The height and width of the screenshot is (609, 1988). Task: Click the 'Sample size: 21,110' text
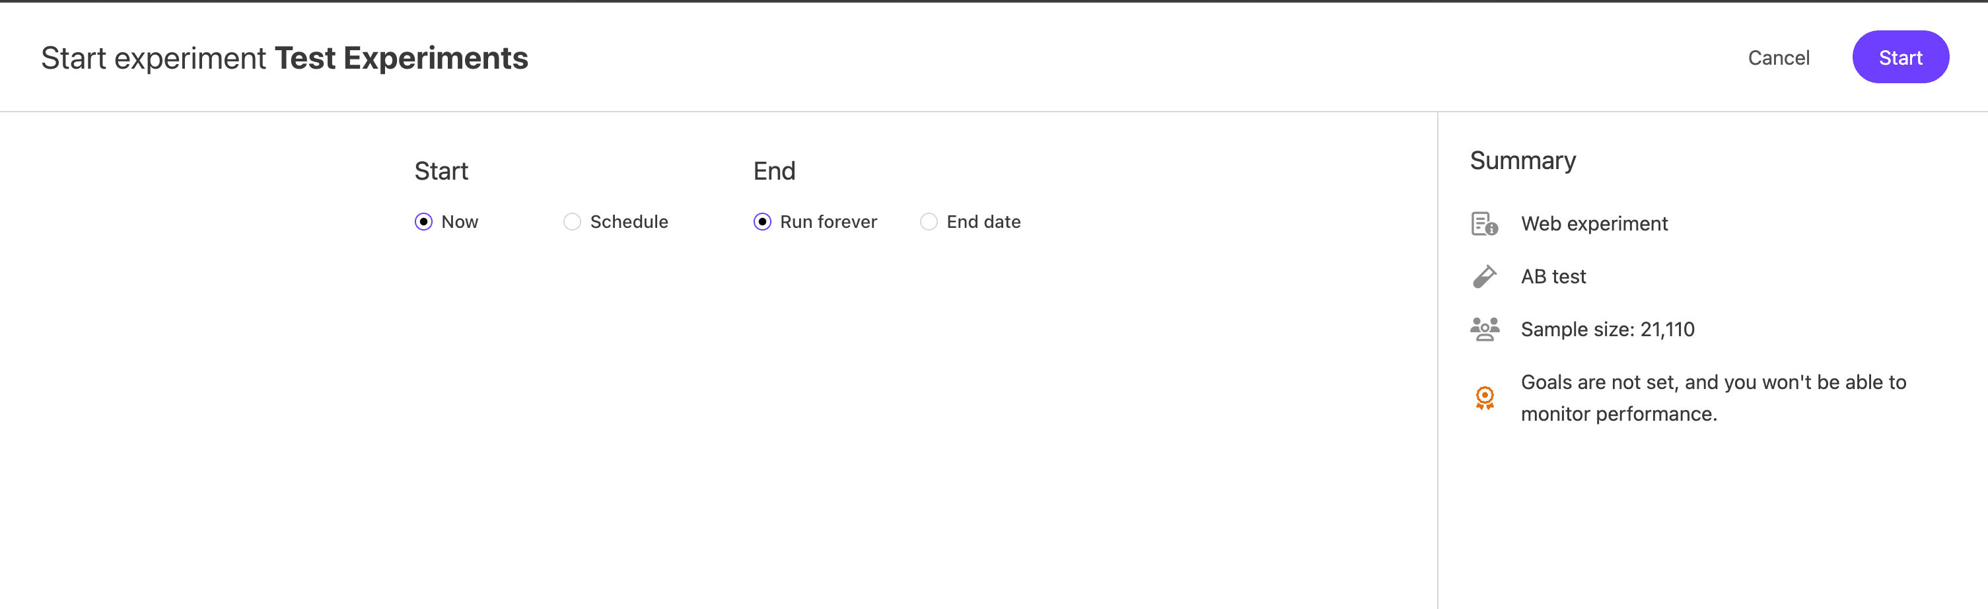[1607, 330]
